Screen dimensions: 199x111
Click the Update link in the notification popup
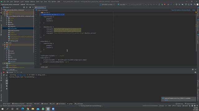click(x=166, y=100)
